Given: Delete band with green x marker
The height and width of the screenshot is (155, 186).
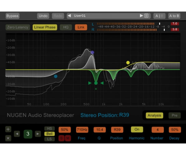Looking at the screenshot, I should pyautogui.click(x=96, y=89).
